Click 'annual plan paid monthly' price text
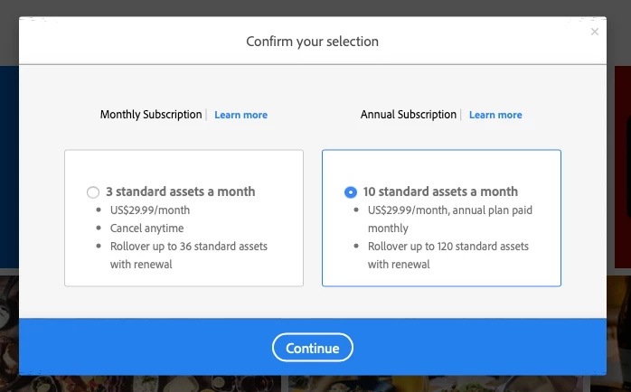This screenshot has width=631, height=392. pyautogui.click(x=450, y=219)
